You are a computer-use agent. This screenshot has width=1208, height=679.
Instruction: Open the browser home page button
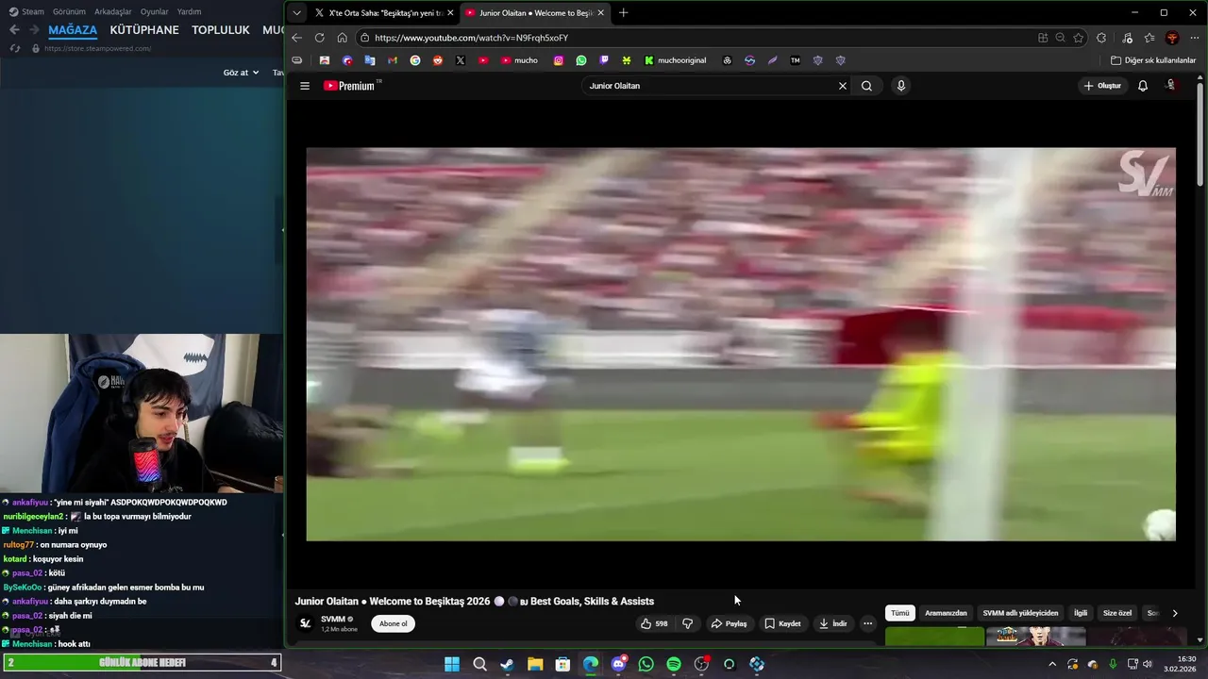[x=342, y=38]
